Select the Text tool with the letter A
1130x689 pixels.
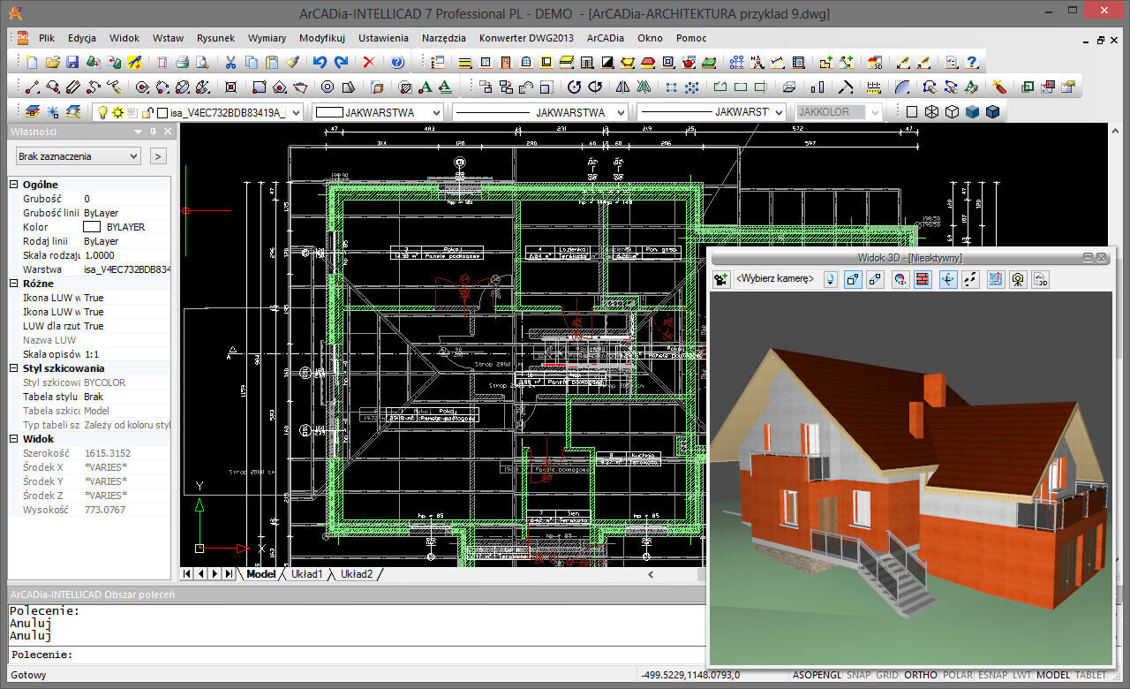(x=425, y=87)
